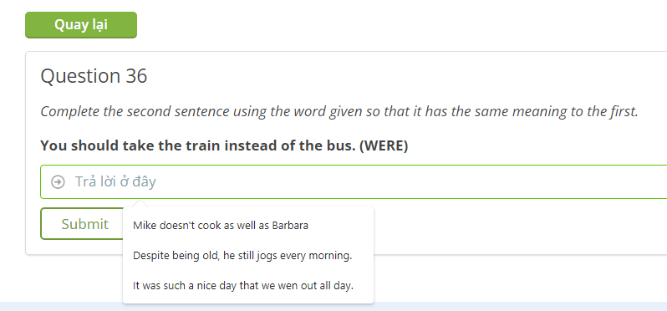Click the pointer caret of the suggestion popup
Viewport: 667px width, 311px height.
click(x=140, y=203)
